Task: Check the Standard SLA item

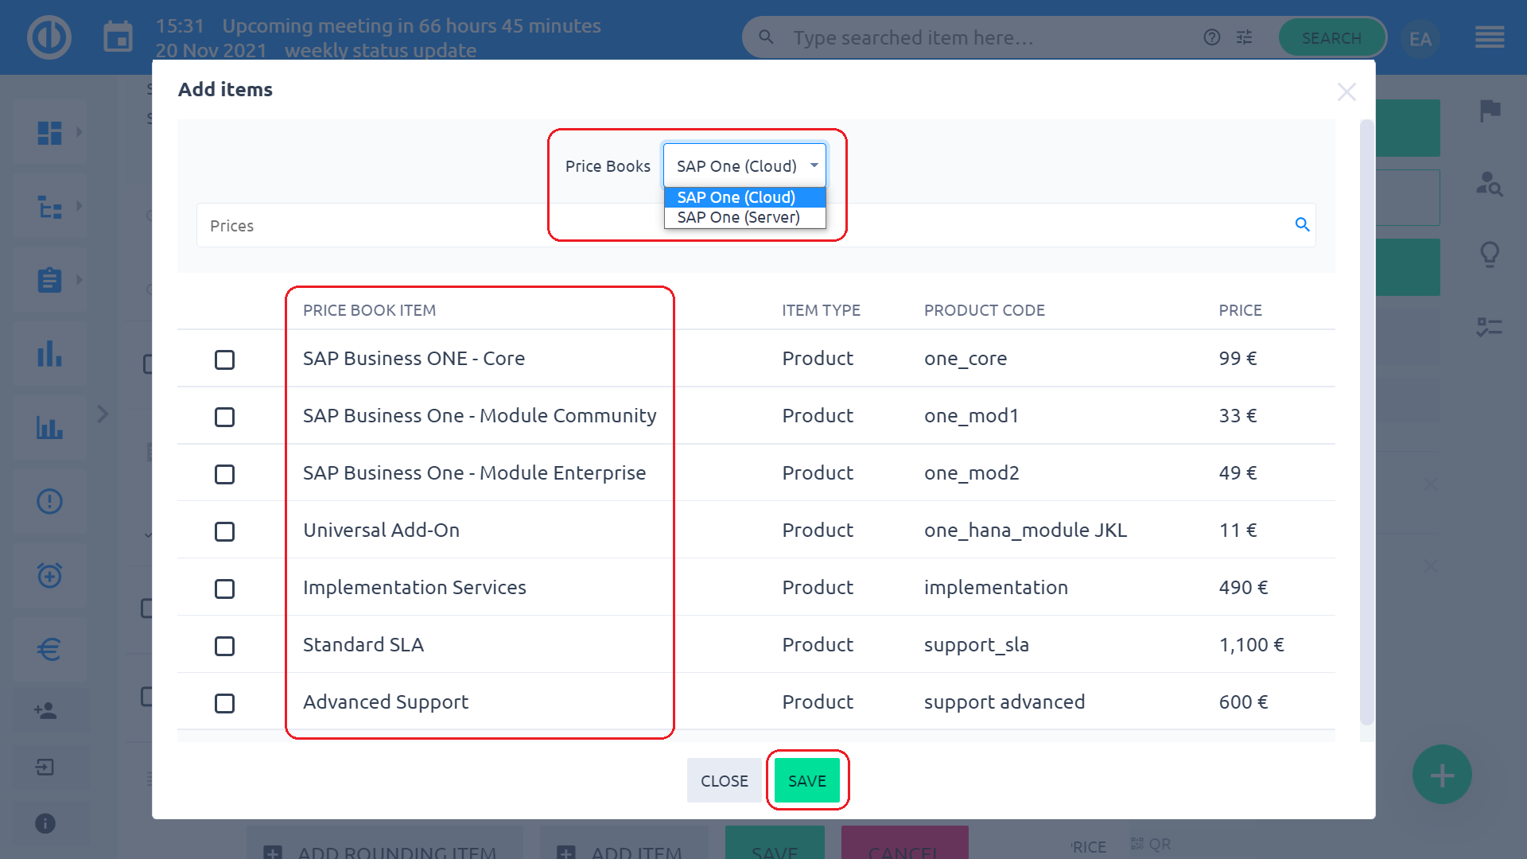Action: coord(224,646)
